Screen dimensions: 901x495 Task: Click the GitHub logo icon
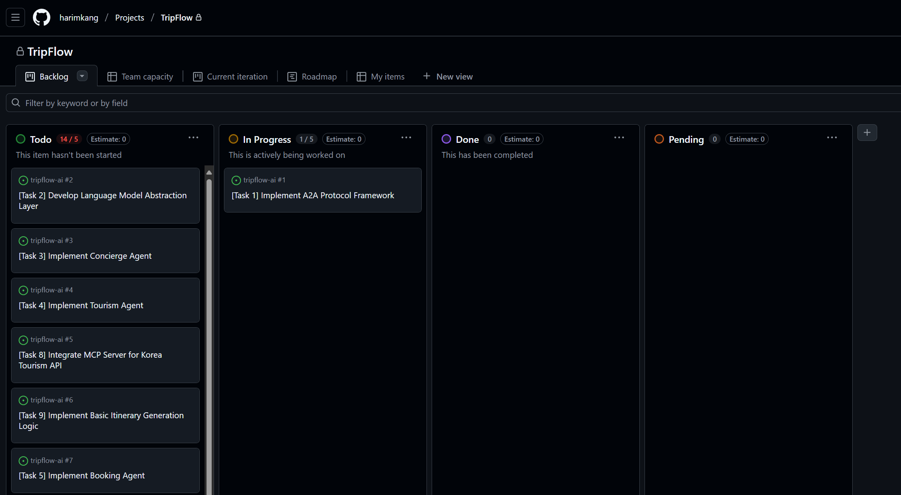point(41,17)
